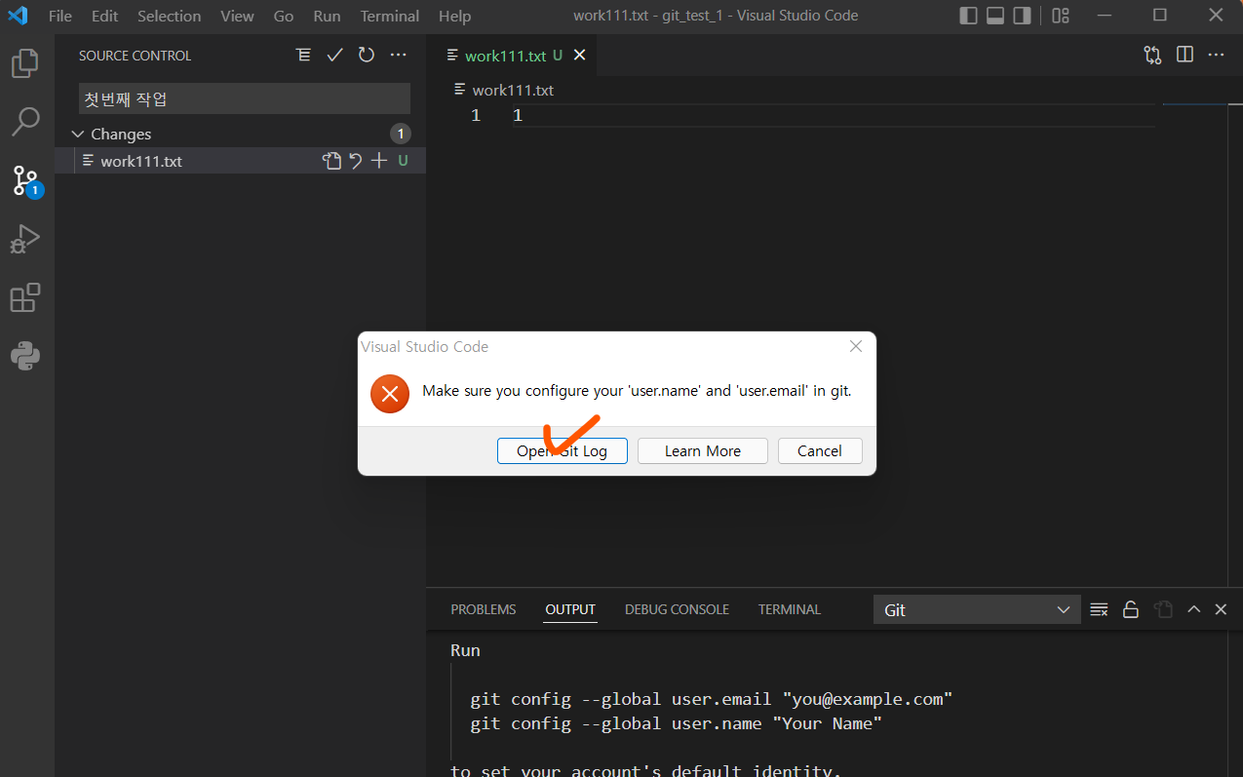The image size is (1243, 777).
Task: Switch to the TERMINAL tab
Action: click(x=790, y=609)
